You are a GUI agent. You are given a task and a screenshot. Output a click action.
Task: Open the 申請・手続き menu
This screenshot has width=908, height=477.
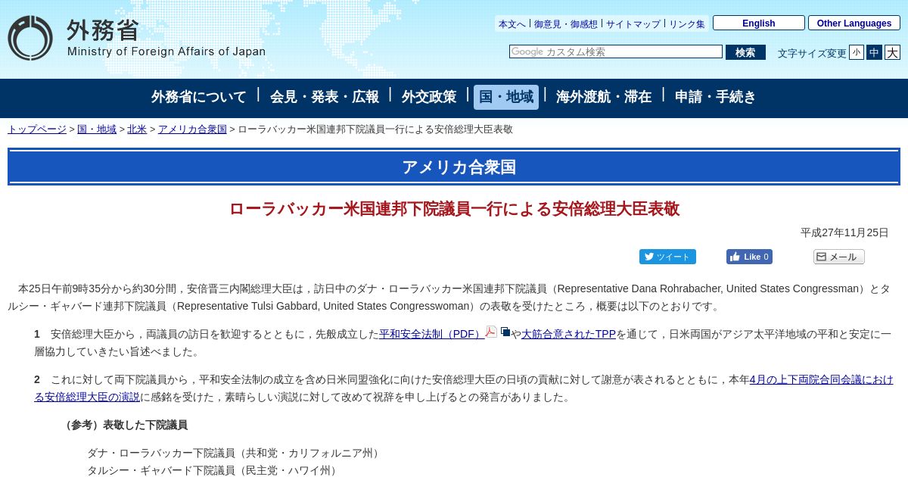[x=715, y=97]
